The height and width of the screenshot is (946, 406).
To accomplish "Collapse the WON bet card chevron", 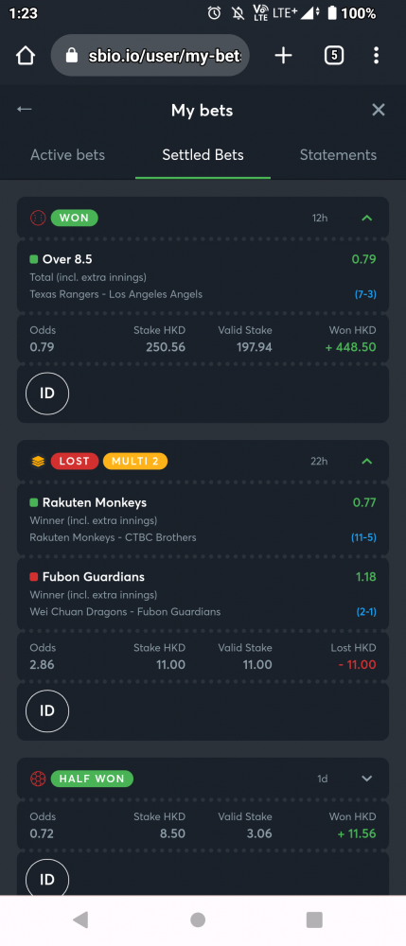I will pyautogui.click(x=367, y=218).
